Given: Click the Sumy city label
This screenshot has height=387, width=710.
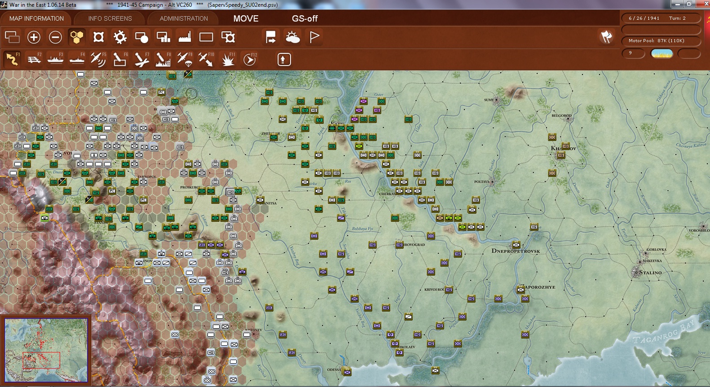Looking at the screenshot, I should [x=489, y=100].
